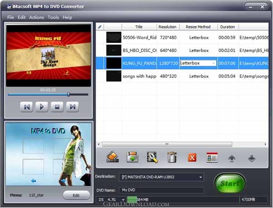
Task: Click the orange X clear all icon
Action: pos(192,157)
